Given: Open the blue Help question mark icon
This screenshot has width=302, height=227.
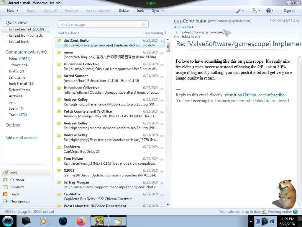Looking at the screenshot, I should (268, 11).
